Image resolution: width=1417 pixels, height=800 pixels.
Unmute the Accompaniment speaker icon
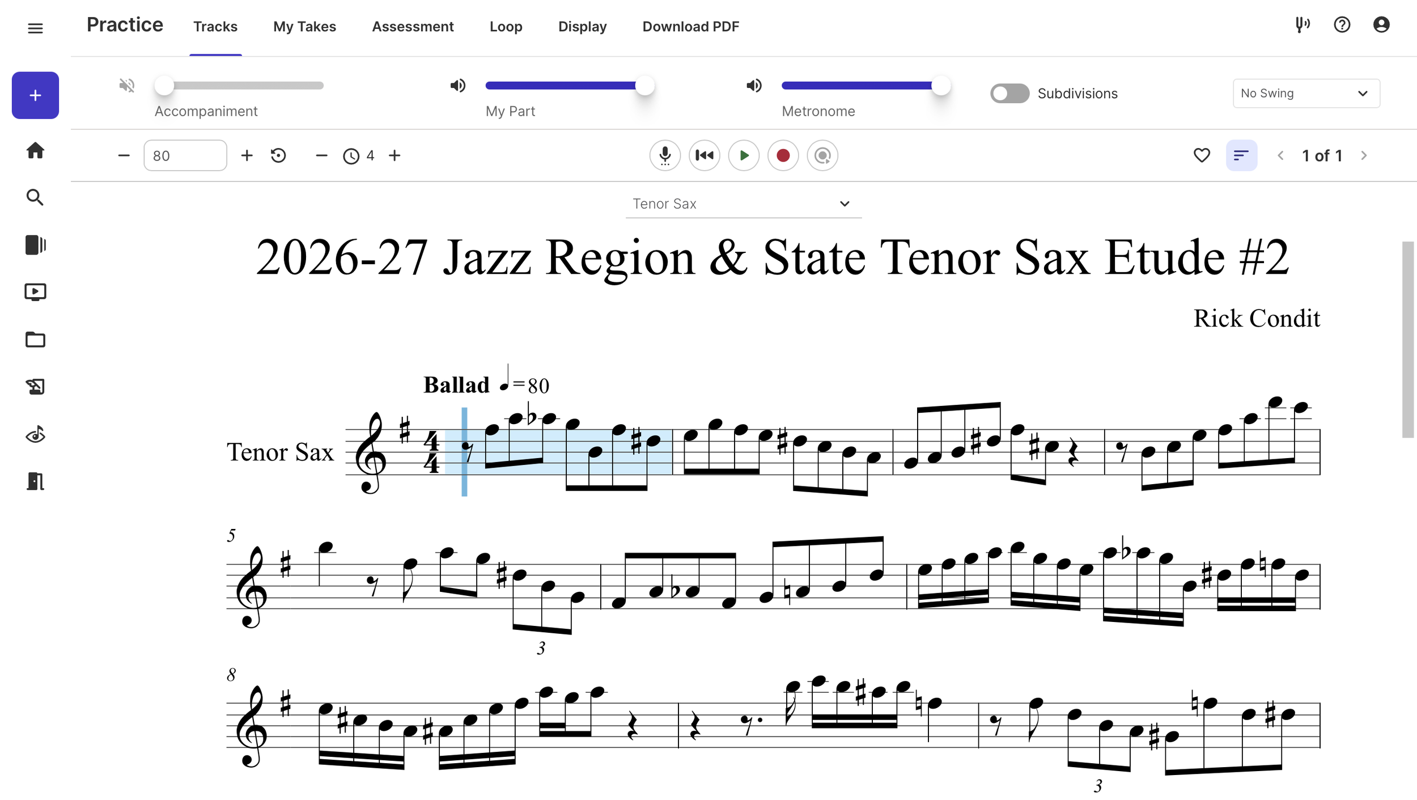click(127, 86)
